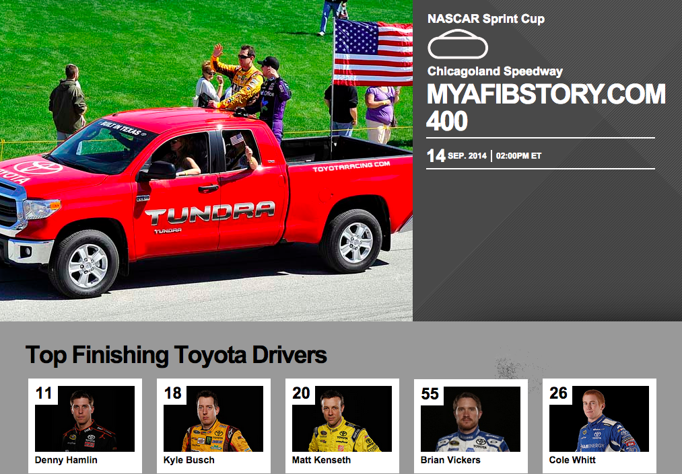The height and width of the screenshot is (474, 682).
Task: Click the Kyle Busch name link
Action: click(x=189, y=460)
